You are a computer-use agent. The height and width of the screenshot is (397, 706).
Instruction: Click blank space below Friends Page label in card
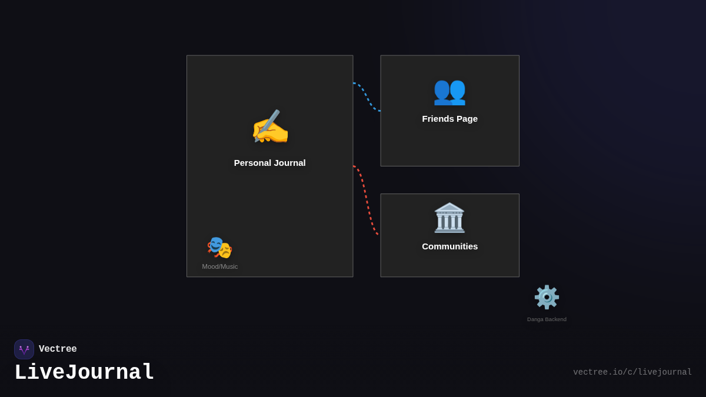449,146
